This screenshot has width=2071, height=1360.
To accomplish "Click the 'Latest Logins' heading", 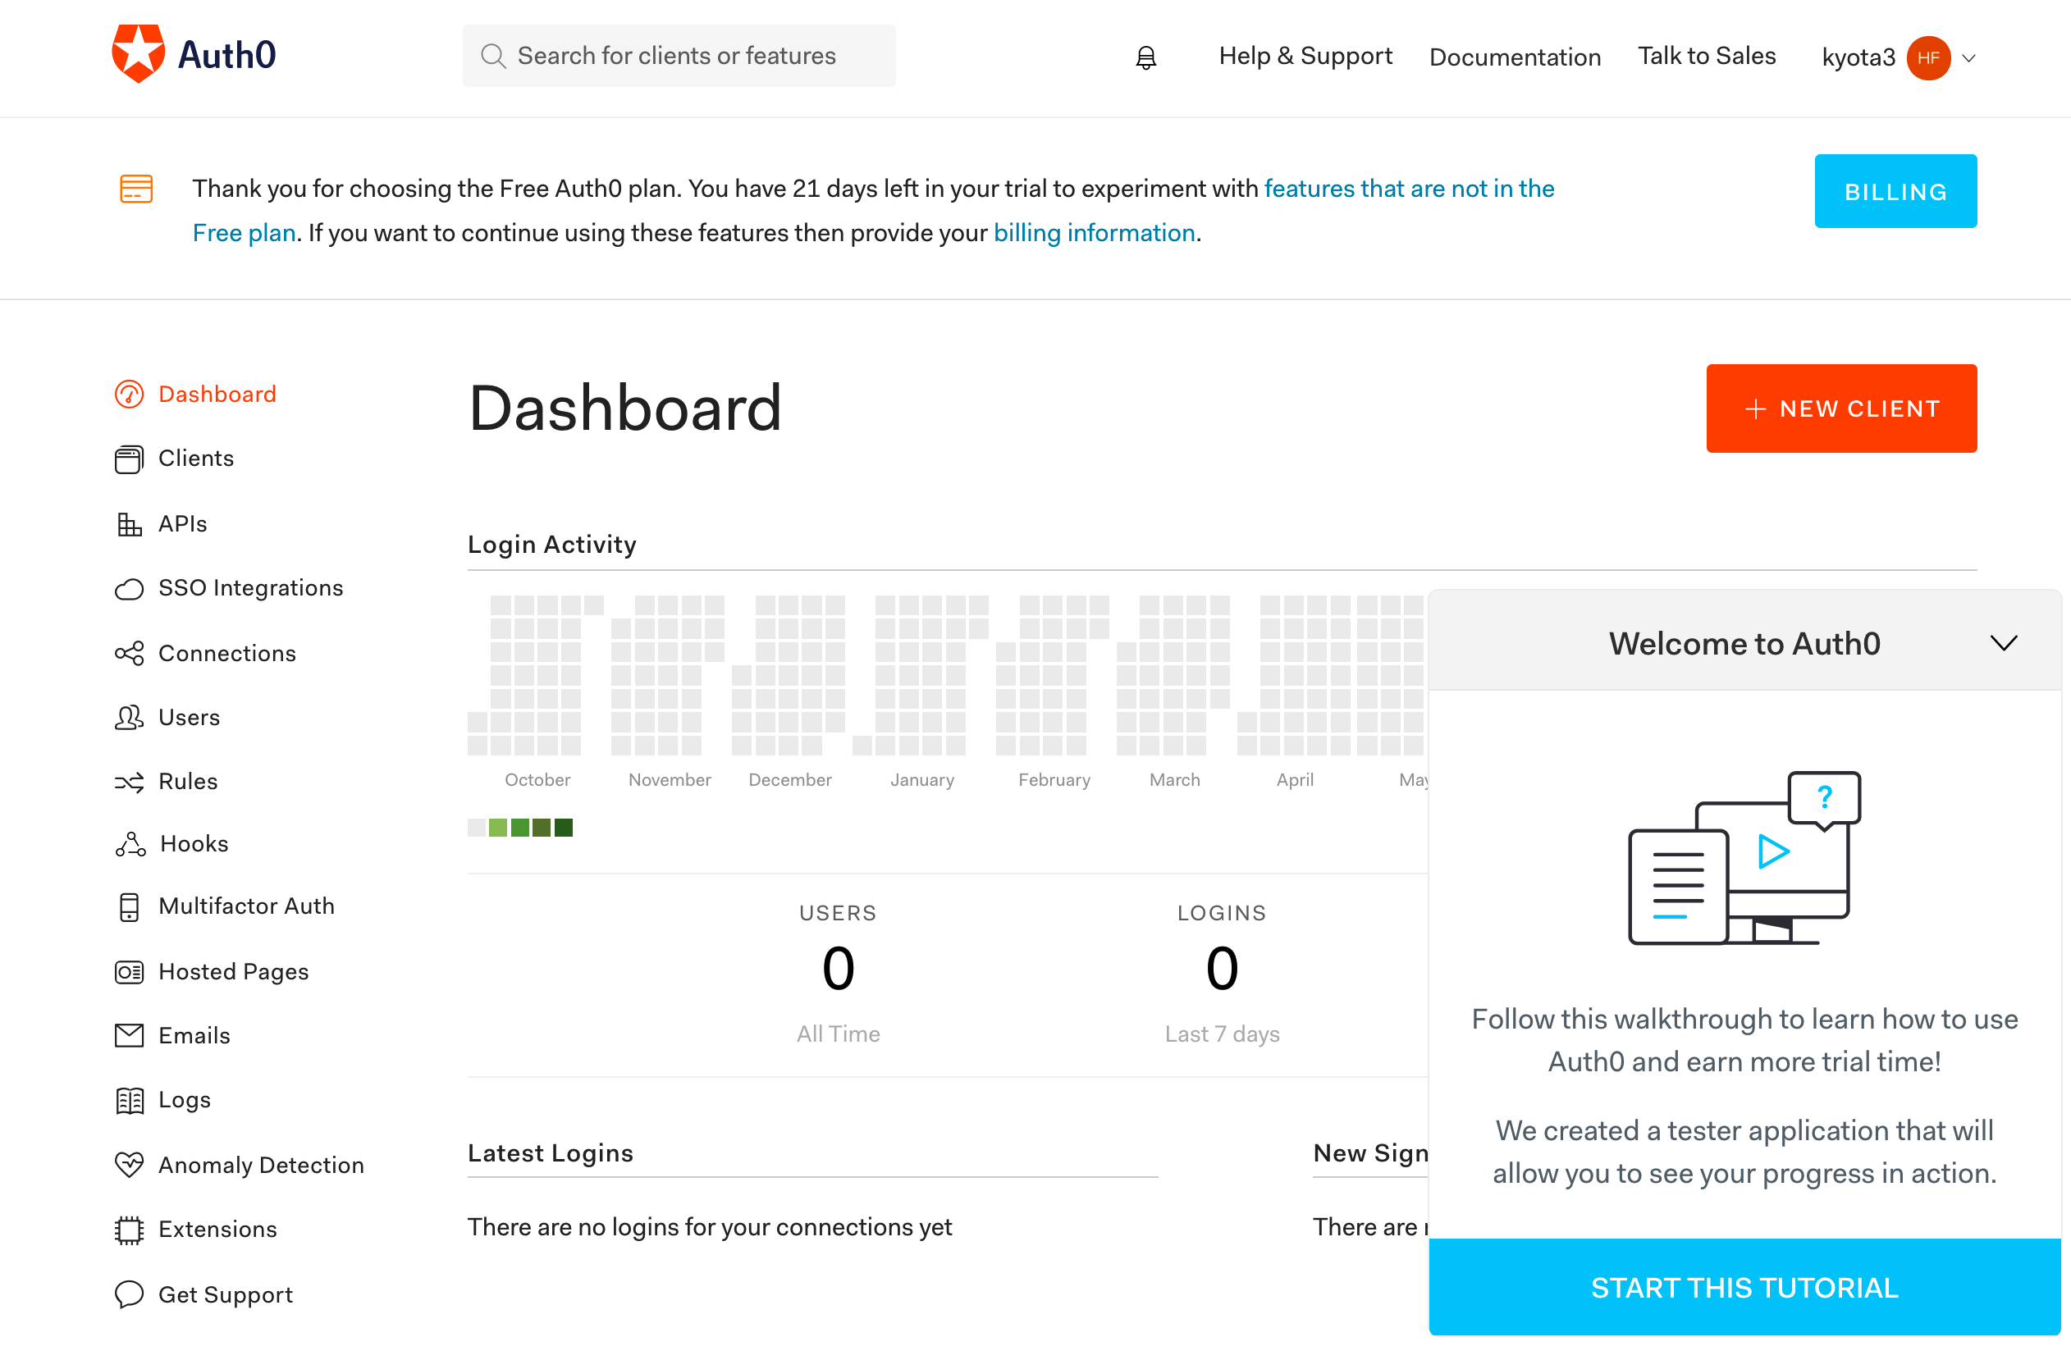I will 550,1153.
